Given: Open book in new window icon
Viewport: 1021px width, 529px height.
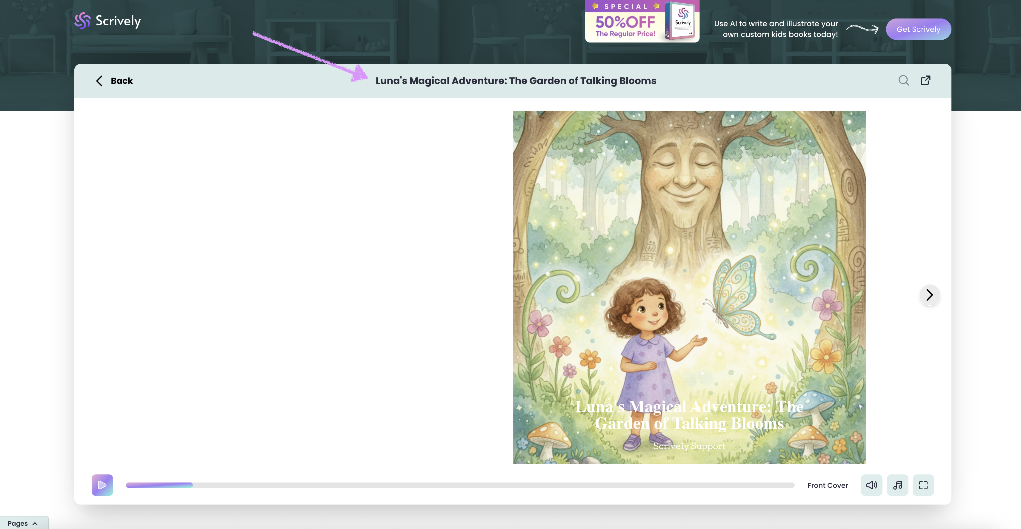Looking at the screenshot, I should [x=925, y=81].
